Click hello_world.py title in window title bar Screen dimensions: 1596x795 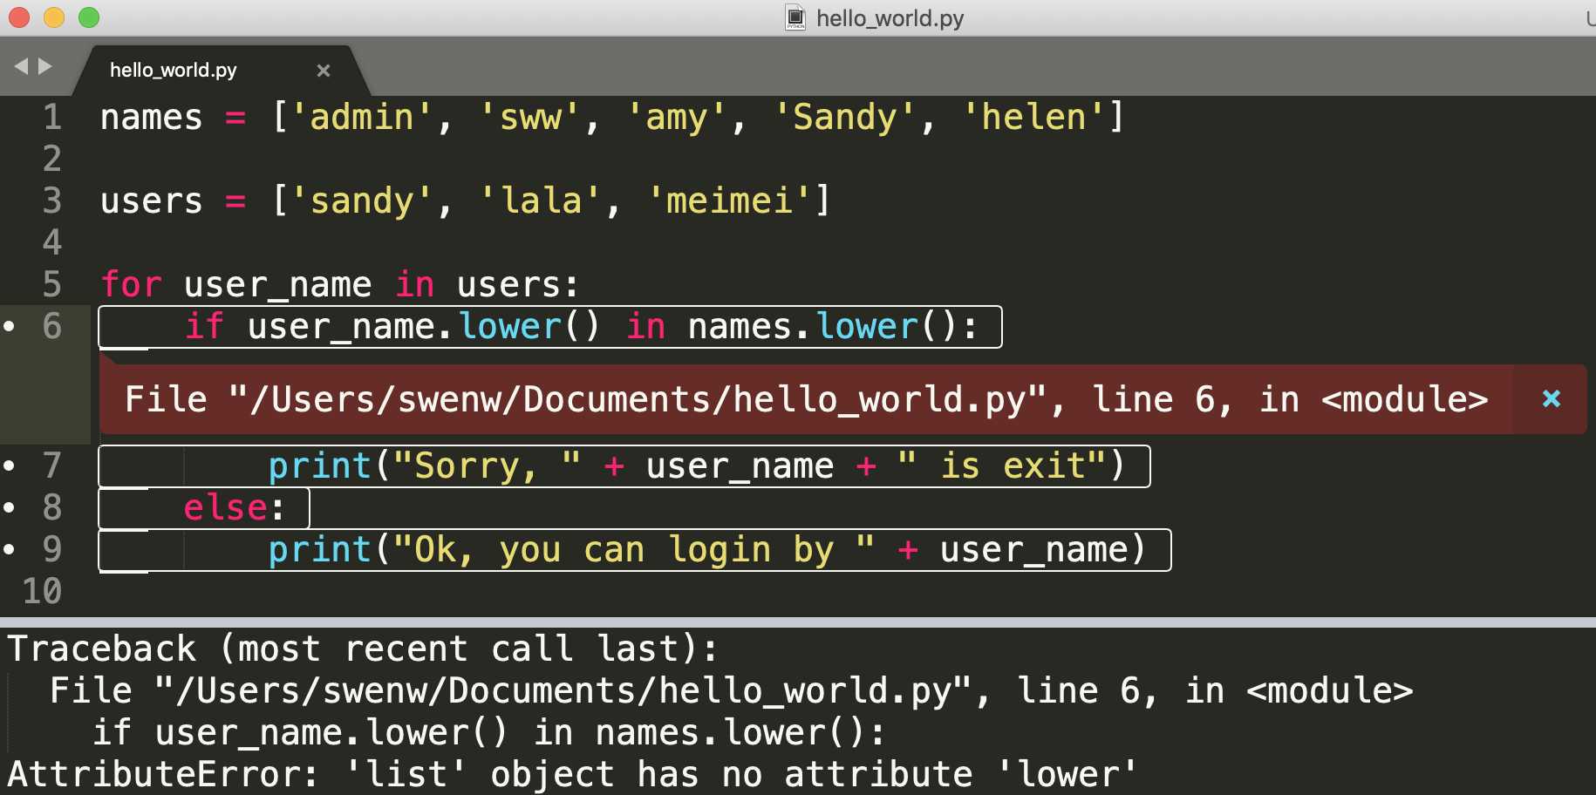tap(890, 18)
